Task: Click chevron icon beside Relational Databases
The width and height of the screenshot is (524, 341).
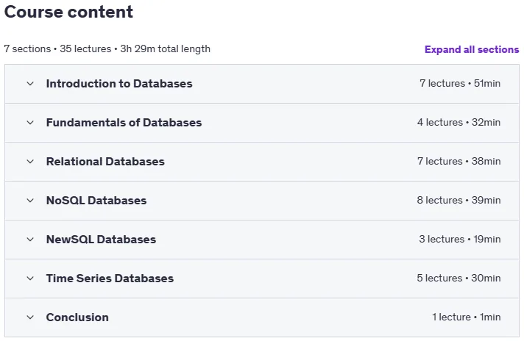Action: click(30, 162)
